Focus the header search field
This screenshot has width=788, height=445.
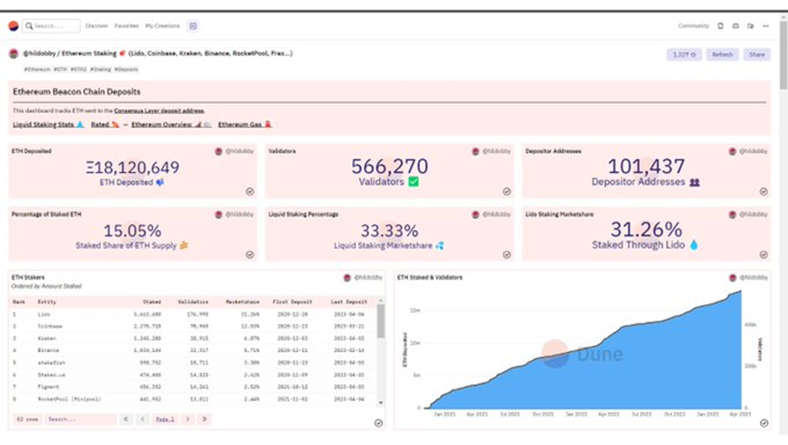pyautogui.click(x=51, y=26)
